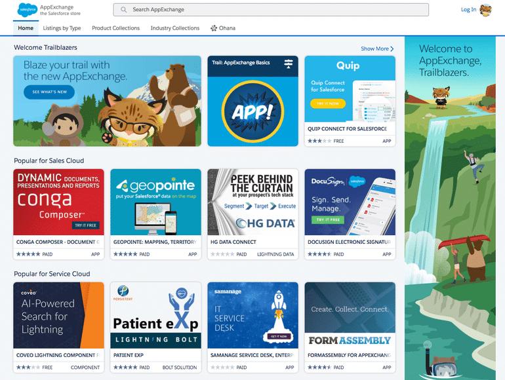Click Patient Exp star rating
Image resolution: width=505 pixels, height=380 pixels.
[125, 368]
